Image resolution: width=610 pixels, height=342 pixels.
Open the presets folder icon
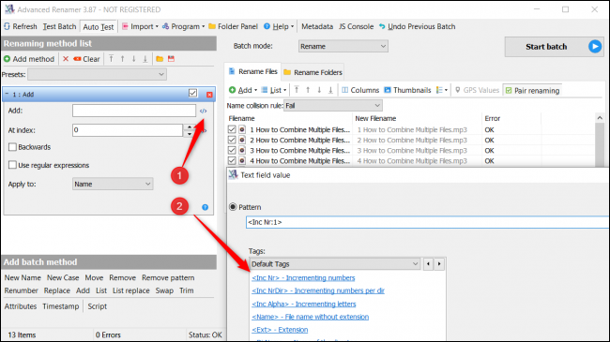click(160, 59)
